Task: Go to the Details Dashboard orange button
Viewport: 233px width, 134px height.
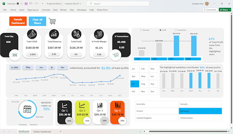Action: 18,21
